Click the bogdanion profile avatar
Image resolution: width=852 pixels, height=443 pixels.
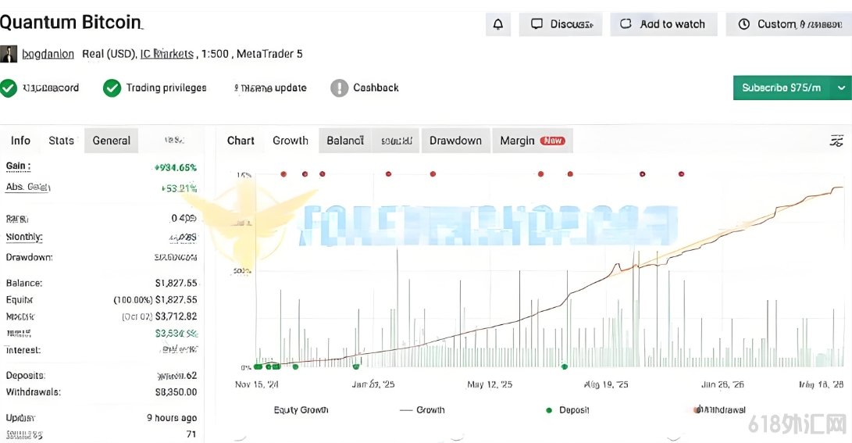[8, 54]
